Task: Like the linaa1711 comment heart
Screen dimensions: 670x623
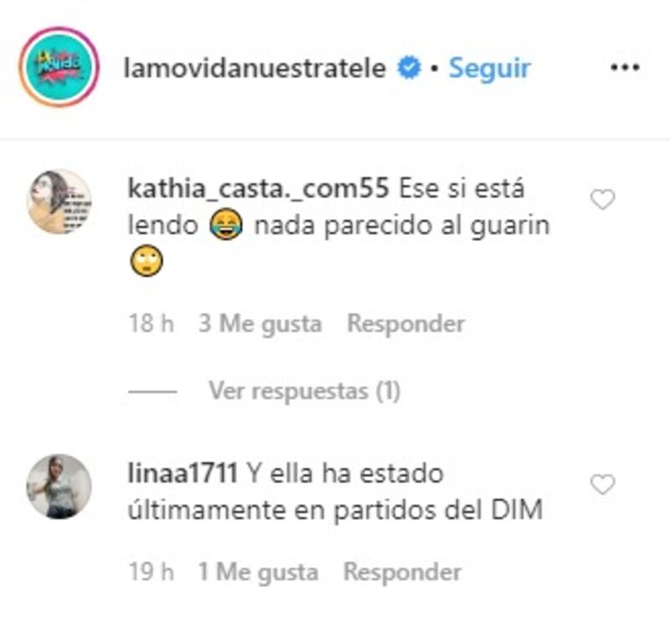Action: (602, 485)
